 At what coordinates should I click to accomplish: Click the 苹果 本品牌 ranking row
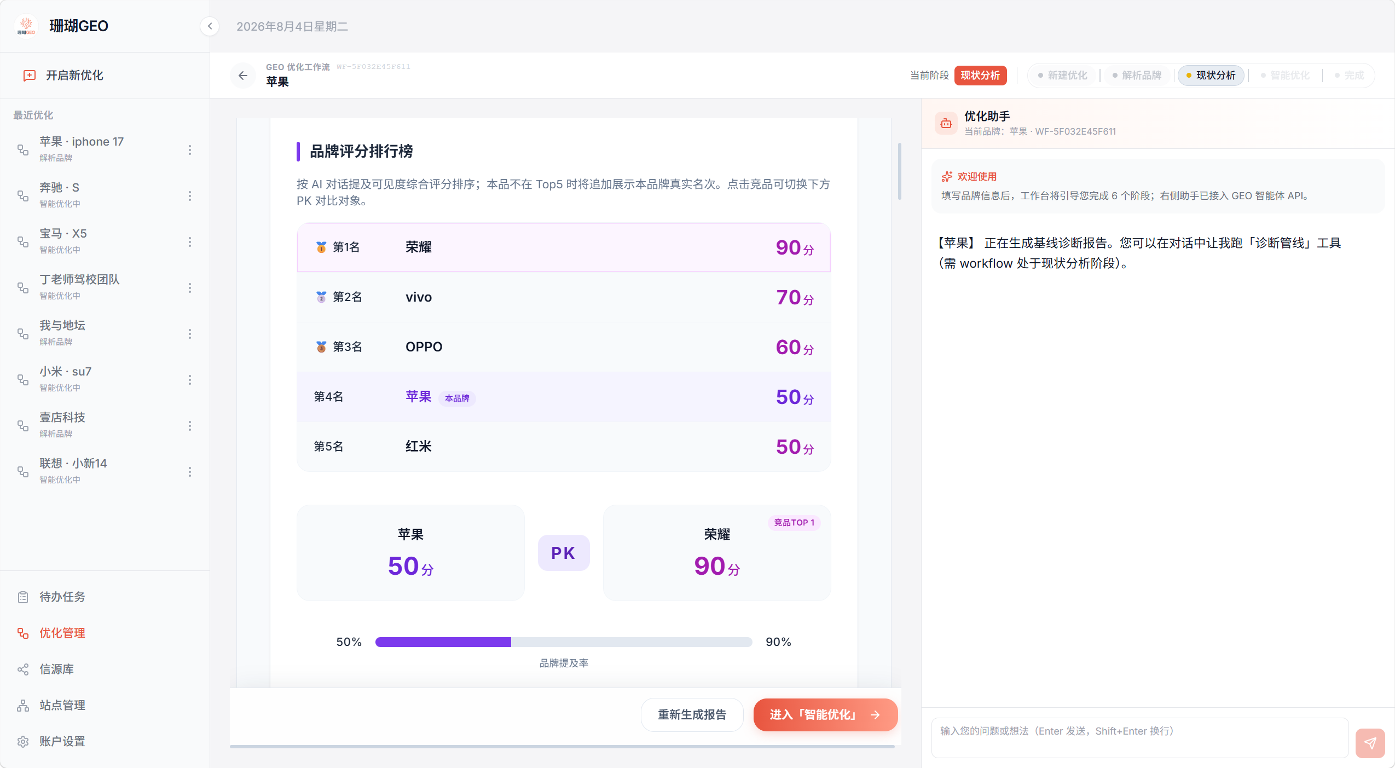564,397
